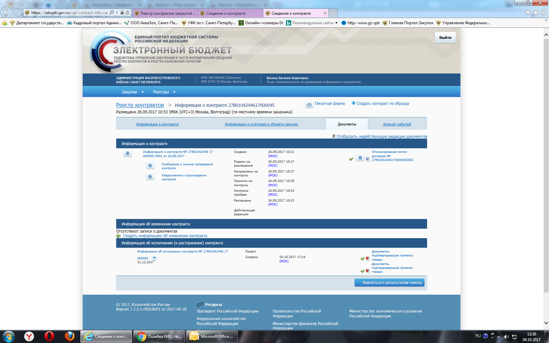Switch to the Chrome Ошибка ЕИС taskbar window
Image resolution: width=549 pixels, height=343 pixels.
(159, 336)
